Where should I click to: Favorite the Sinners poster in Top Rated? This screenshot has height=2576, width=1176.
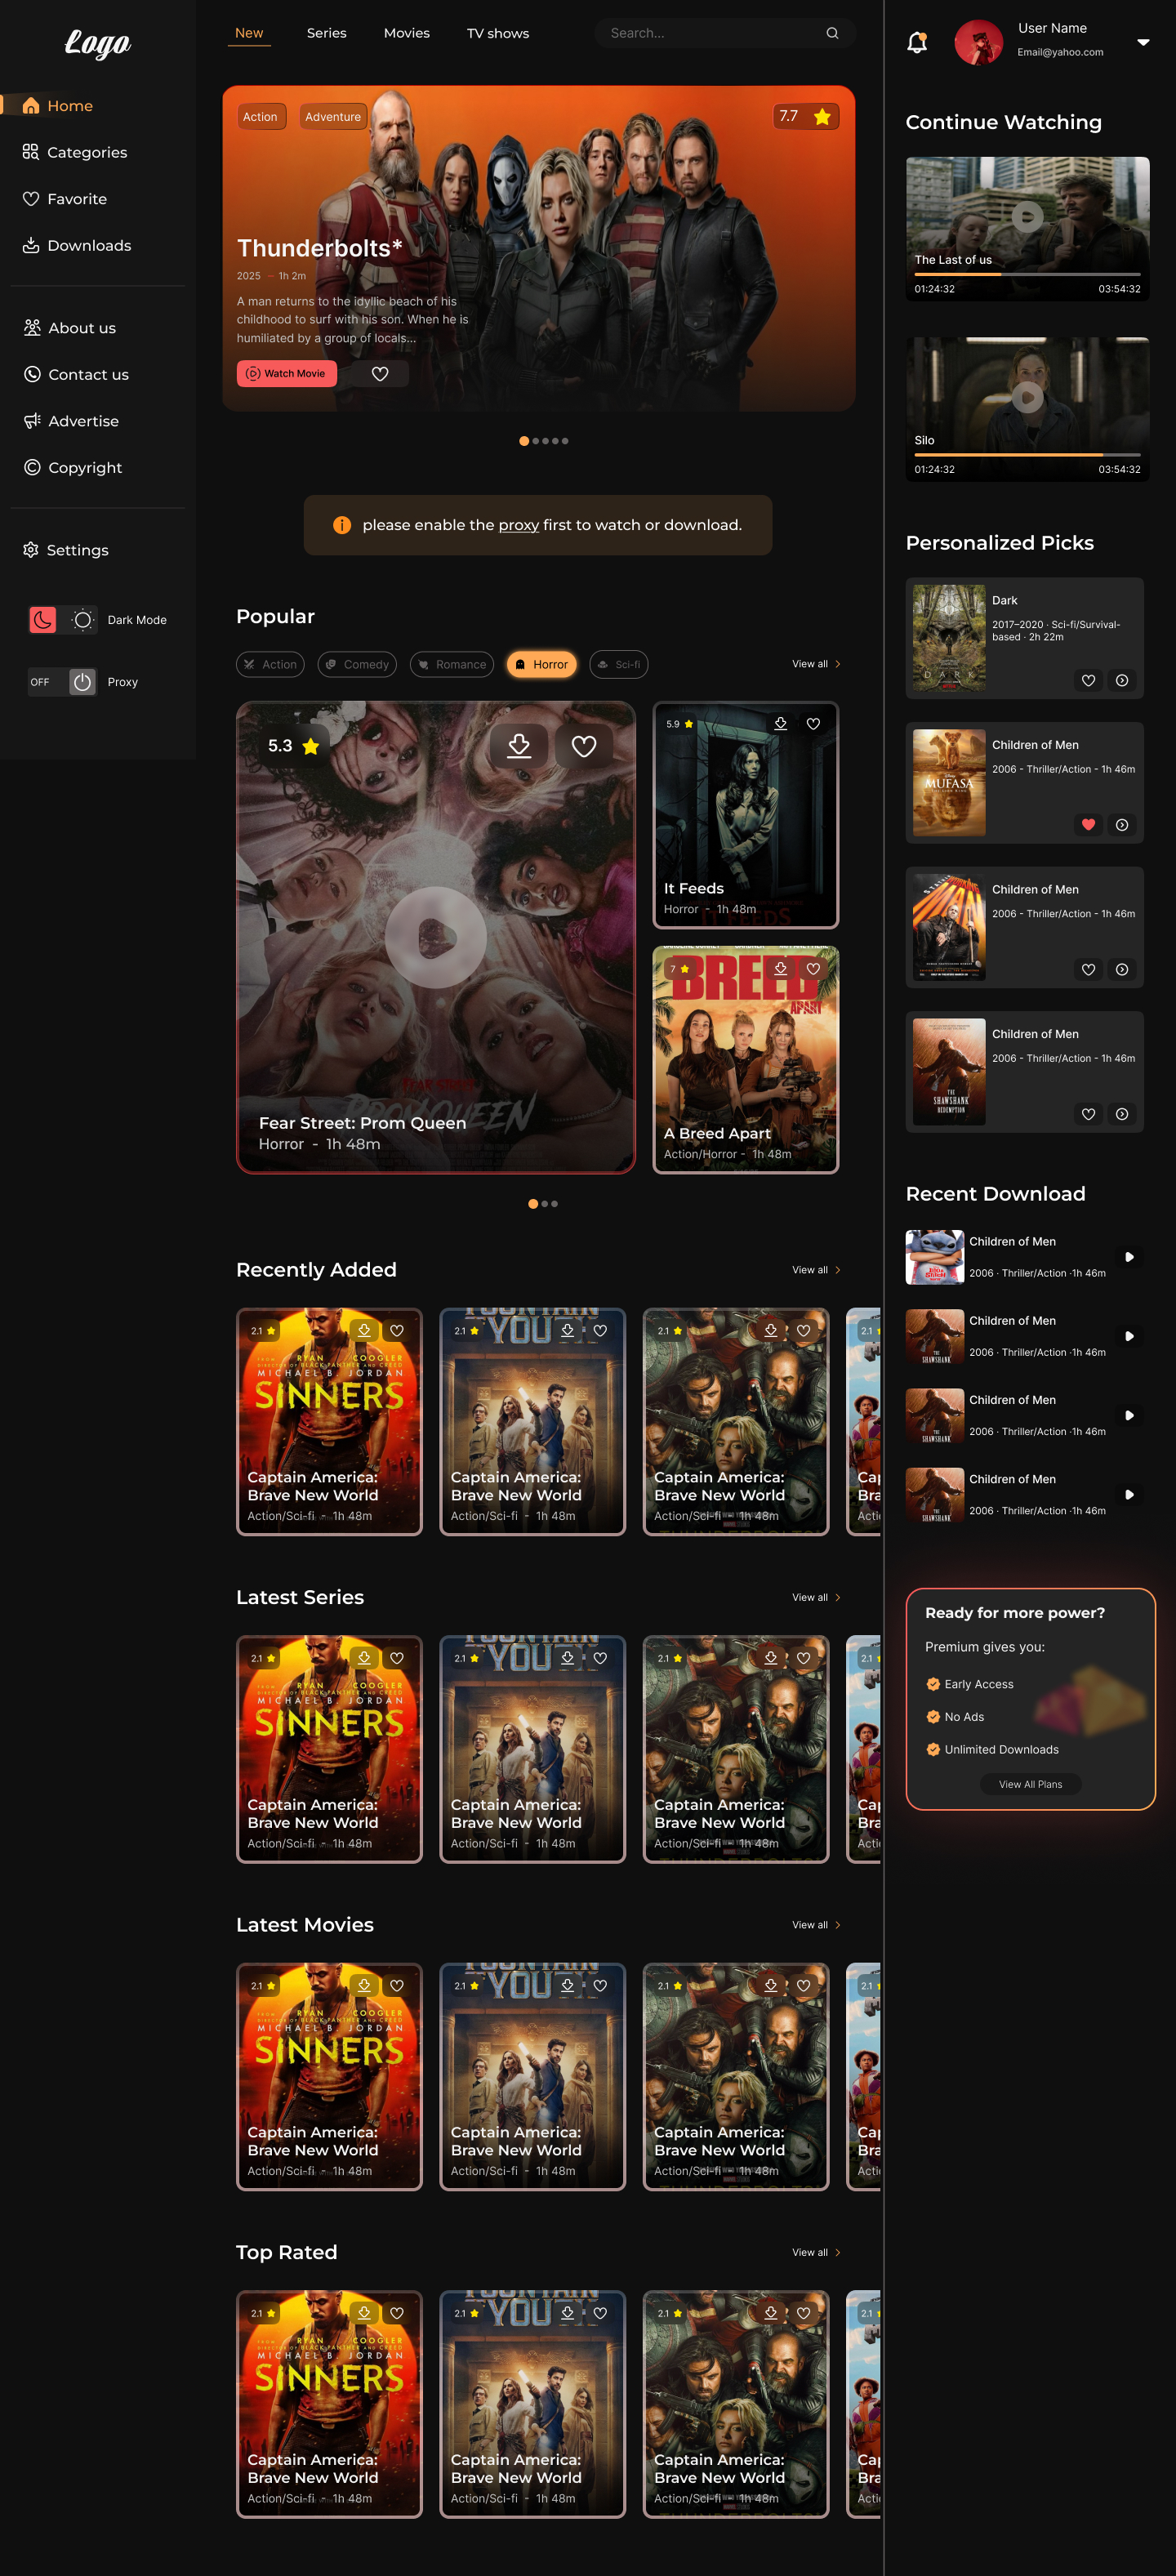click(x=397, y=2313)
